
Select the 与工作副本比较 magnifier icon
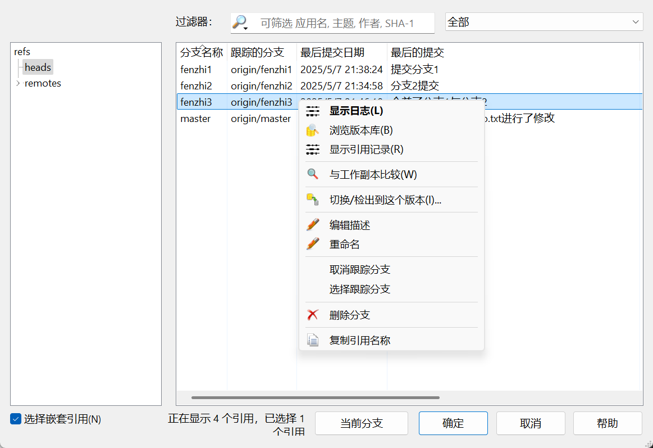click(313, 174)
